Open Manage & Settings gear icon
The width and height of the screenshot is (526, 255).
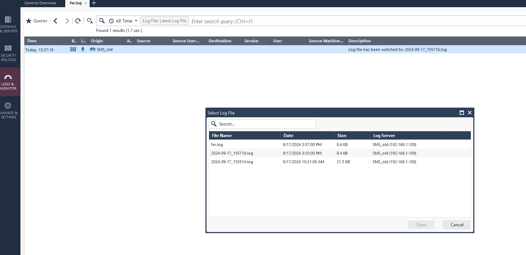8,106
